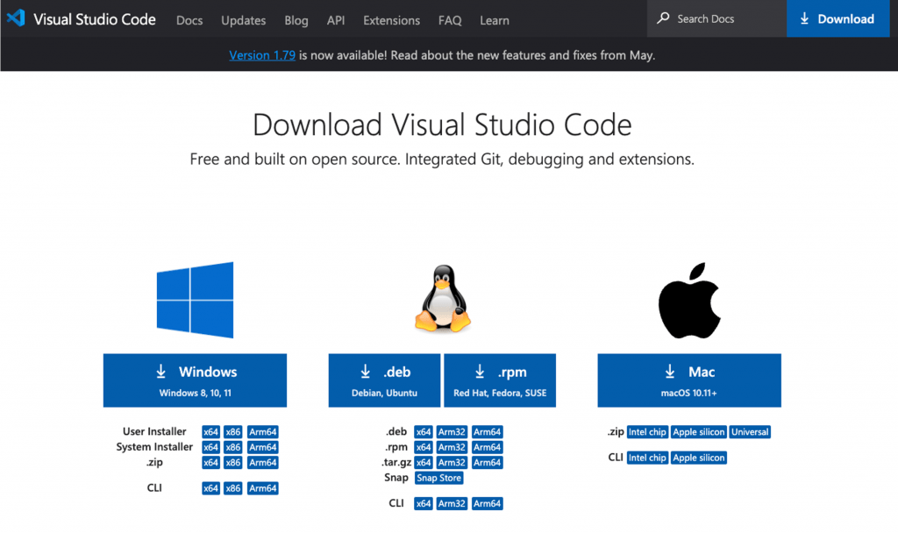Download Linux CLI Arm32
Viewport: 898px width, 533px height.
tap(452, 504)
